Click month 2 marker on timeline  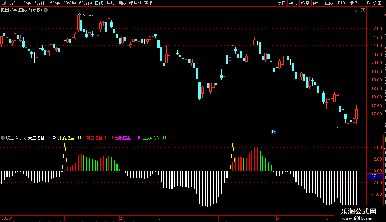pos(121,218)
